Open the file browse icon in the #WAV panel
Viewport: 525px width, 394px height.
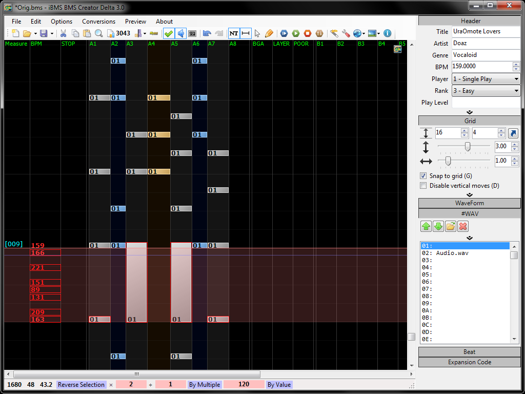click(451, 226)
